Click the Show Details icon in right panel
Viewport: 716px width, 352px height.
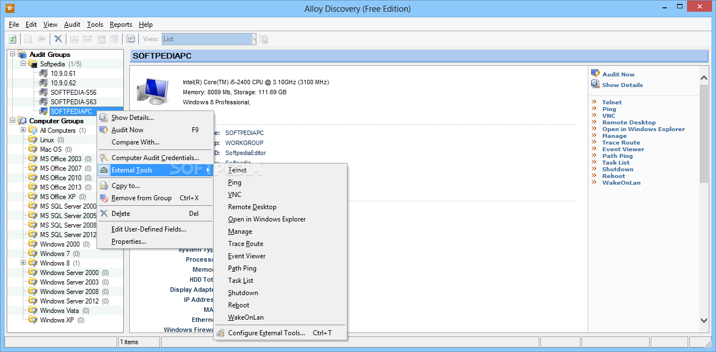coord(596,85)
